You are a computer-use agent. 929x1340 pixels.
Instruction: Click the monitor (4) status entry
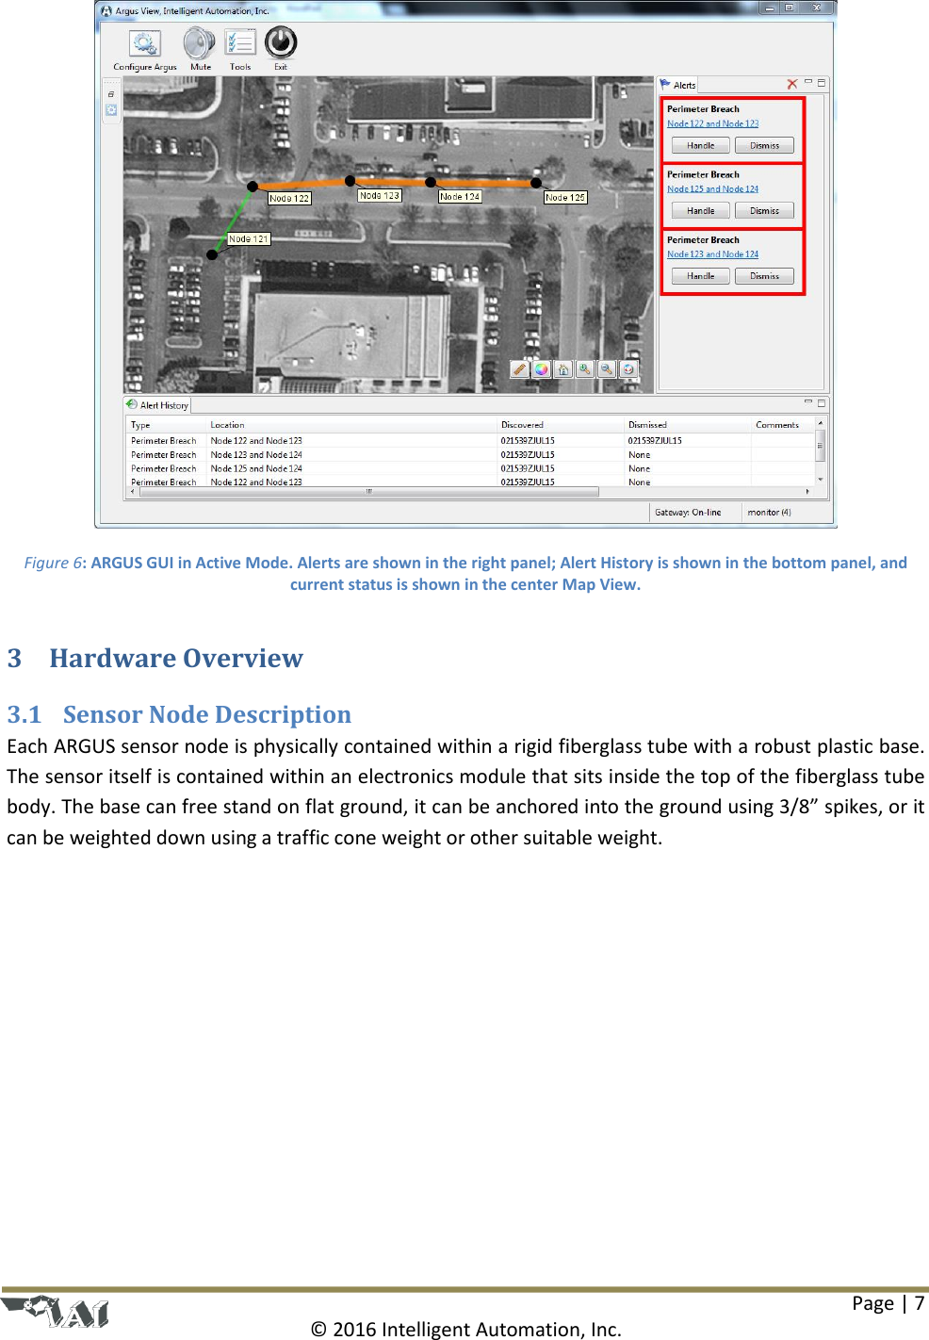coord(769,513)
